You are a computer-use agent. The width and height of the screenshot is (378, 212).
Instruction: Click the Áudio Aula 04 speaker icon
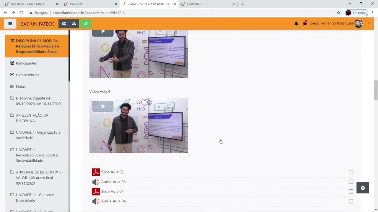click(x=96, y=201)
